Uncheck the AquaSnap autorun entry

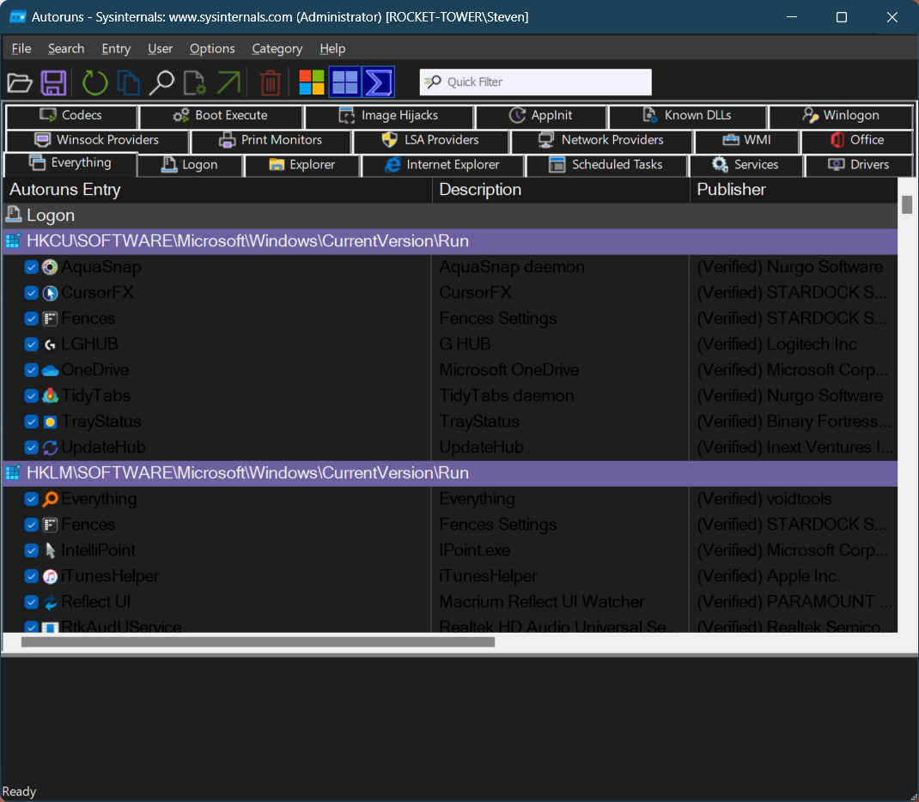tap(31, 267)
